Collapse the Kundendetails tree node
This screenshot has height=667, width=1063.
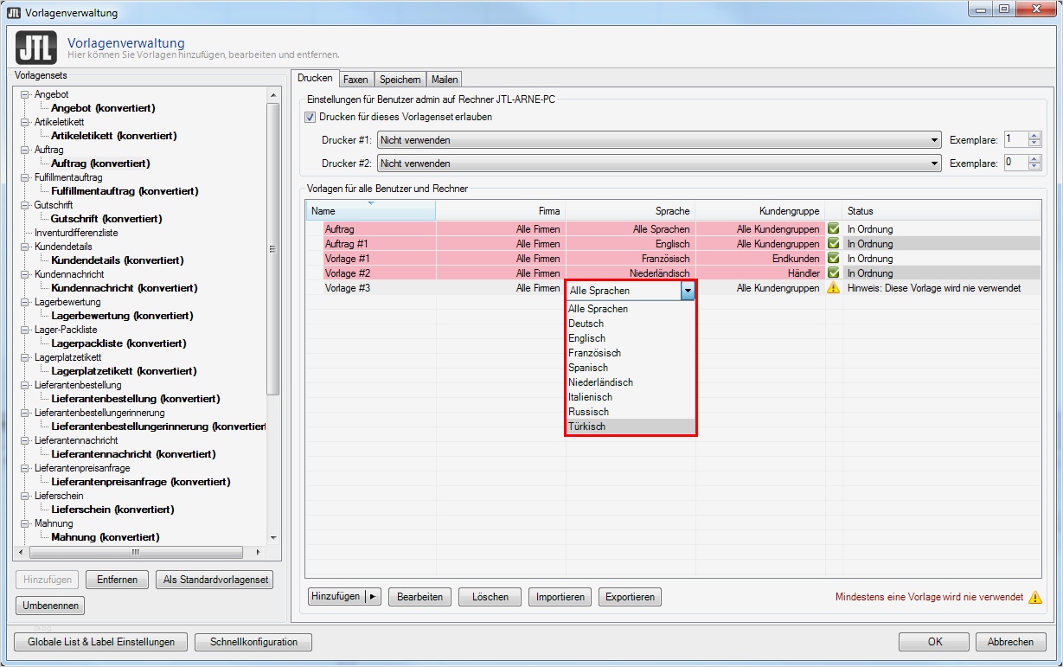(x=25, y=247)
